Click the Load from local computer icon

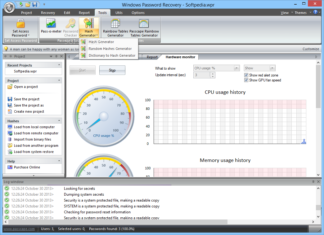pos(10,127)
